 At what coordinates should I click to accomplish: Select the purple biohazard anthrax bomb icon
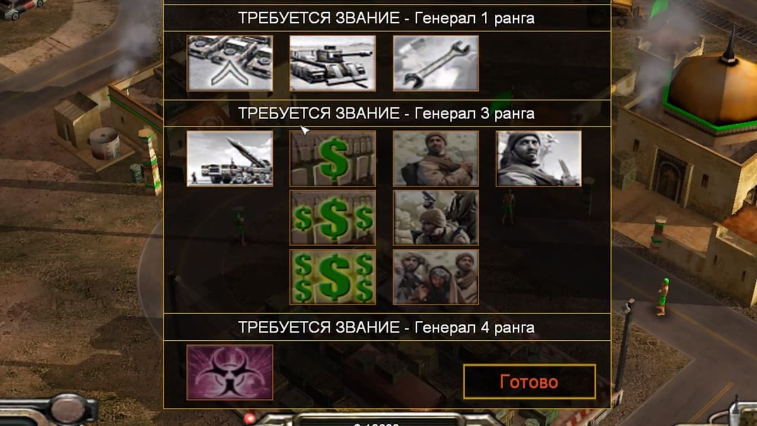pyautogui.click(x=230, y=373)
